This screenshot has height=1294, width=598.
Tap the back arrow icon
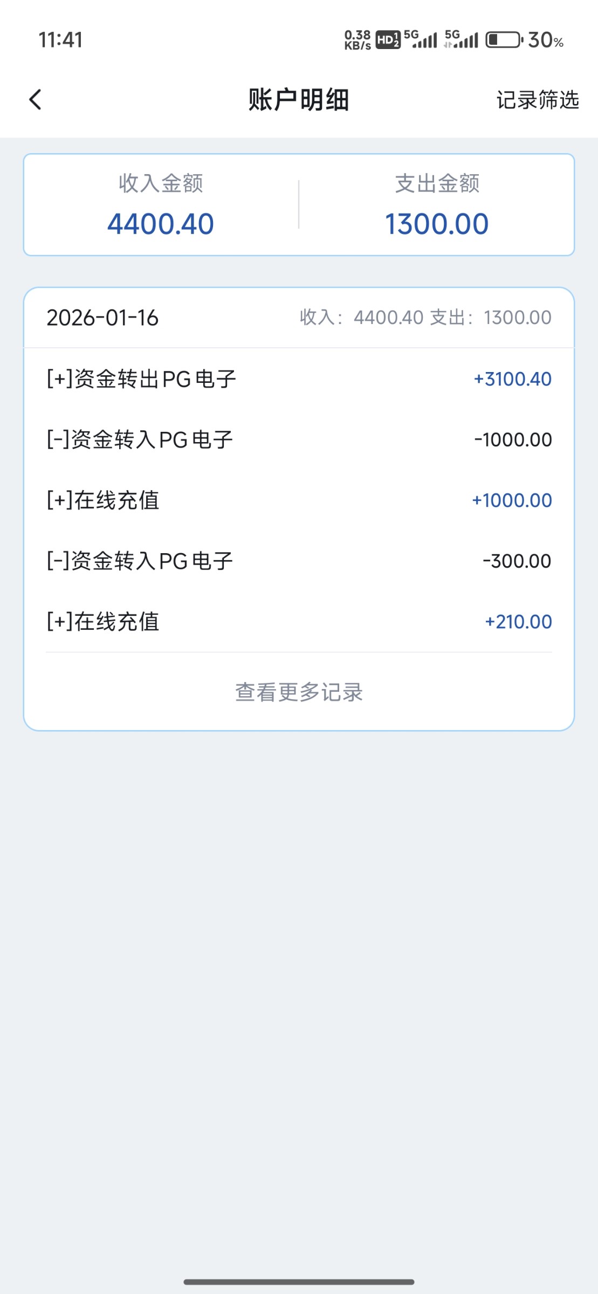click(36, 100)
